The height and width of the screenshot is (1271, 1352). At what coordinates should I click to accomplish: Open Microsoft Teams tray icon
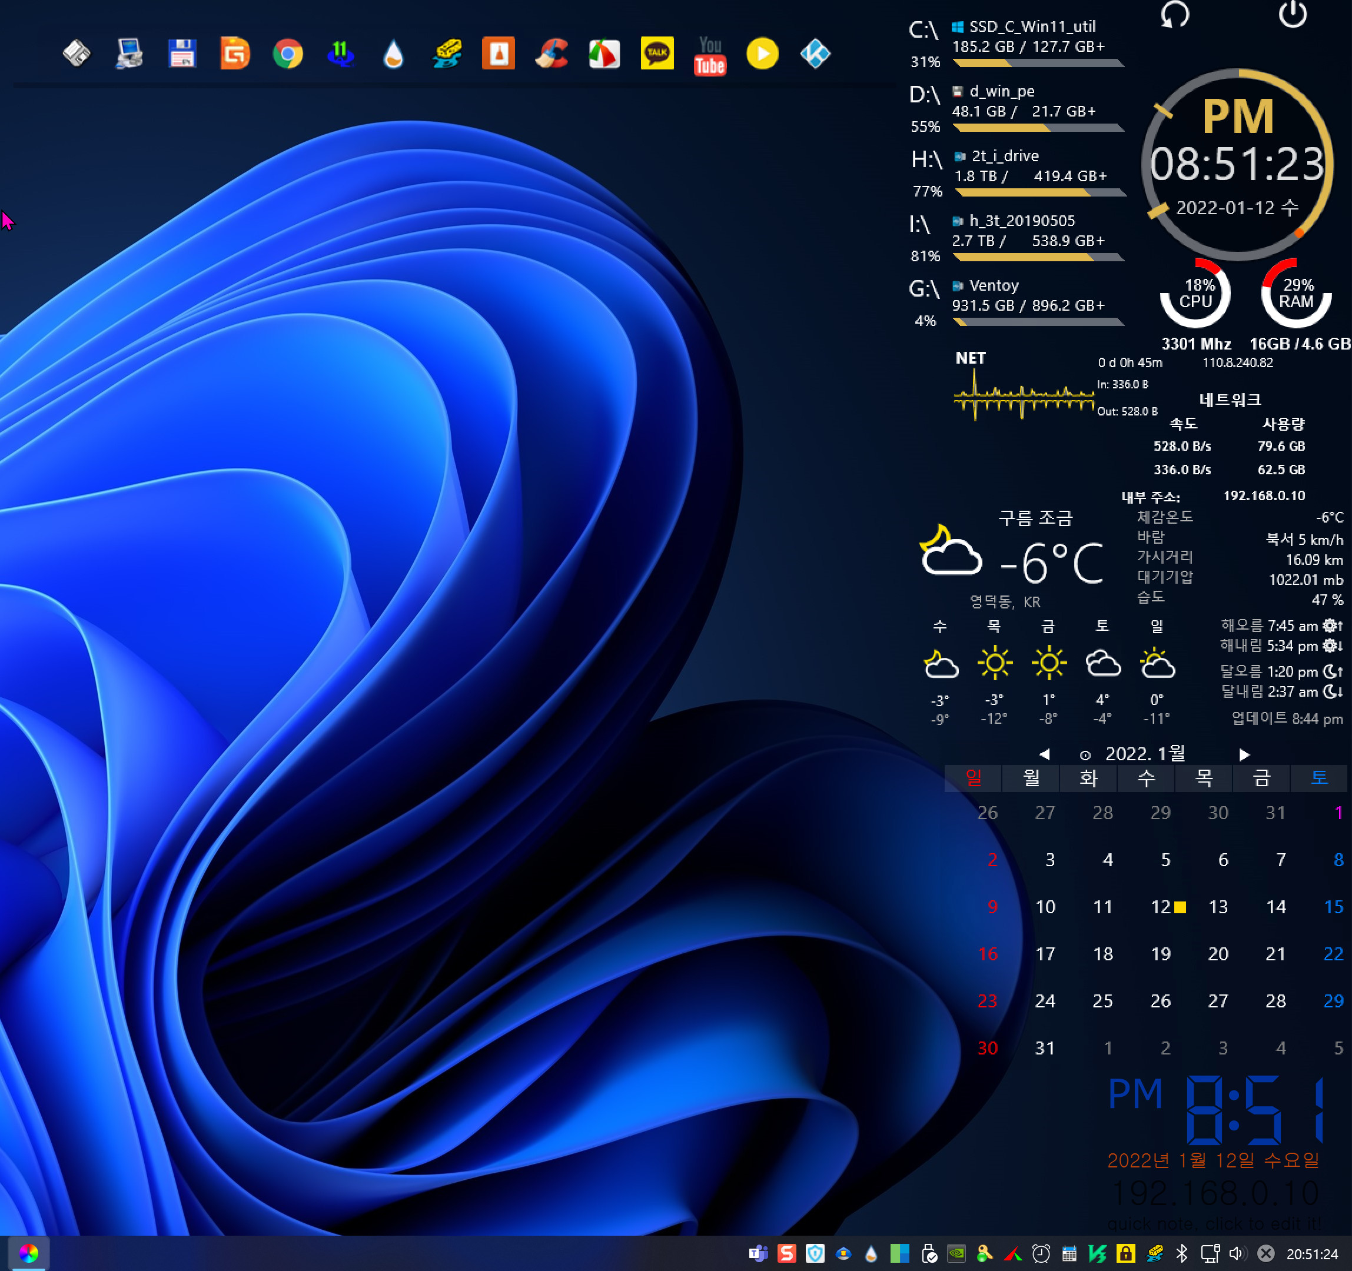[758, 1253]
